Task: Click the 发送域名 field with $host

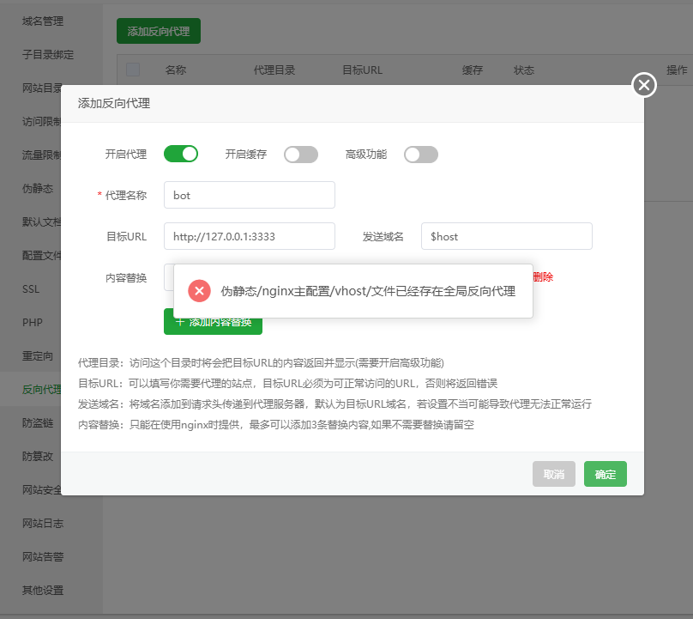Action: [x=507, y=236]
